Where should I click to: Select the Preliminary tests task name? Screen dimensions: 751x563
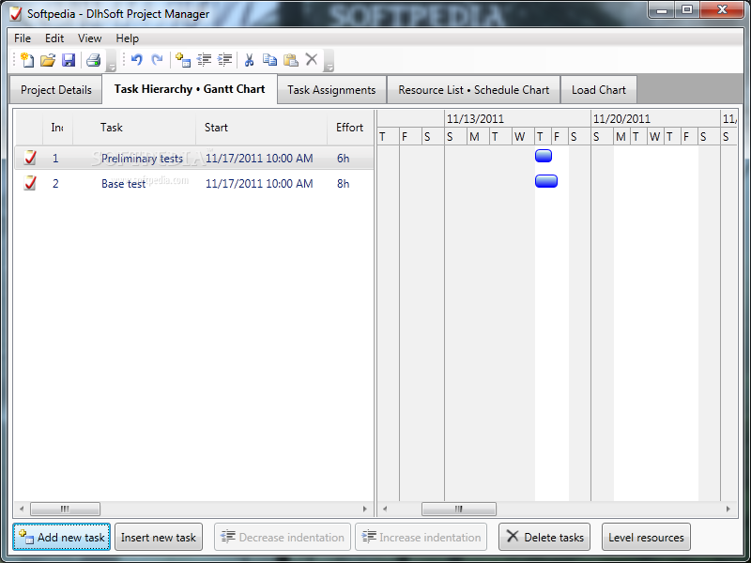pos(143,159)
